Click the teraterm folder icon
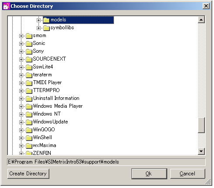The height and width of the screenshot is (188, 214). pos(29,75)
